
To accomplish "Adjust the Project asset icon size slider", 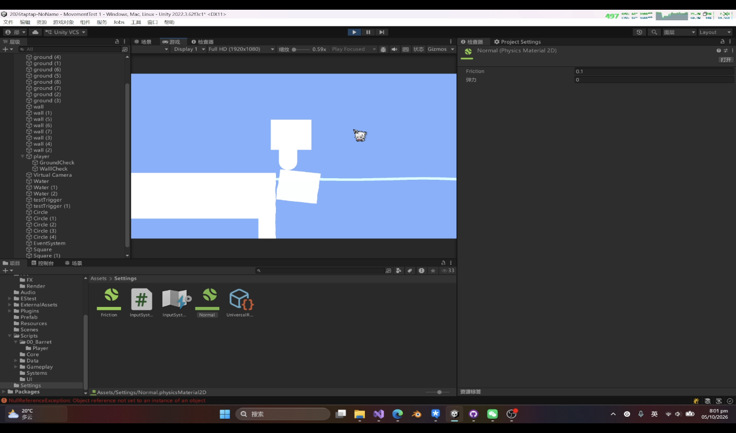I will [438, 392].
